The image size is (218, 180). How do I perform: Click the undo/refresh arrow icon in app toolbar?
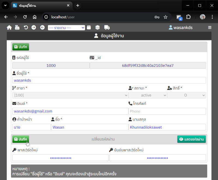click(x=26, y=27)
